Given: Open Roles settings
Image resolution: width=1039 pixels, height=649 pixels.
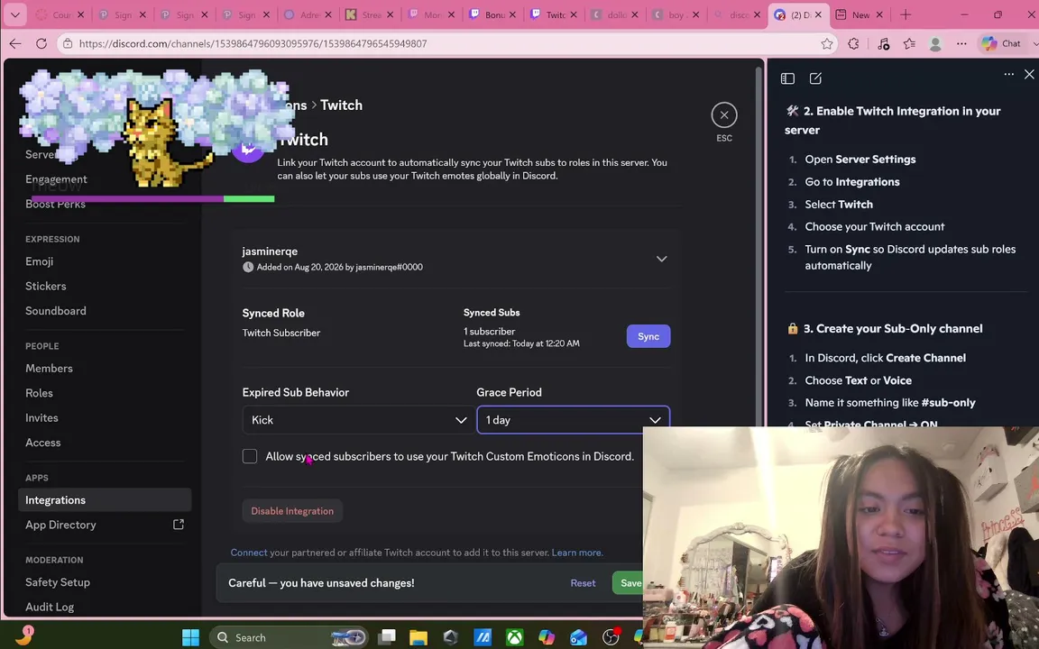Looking at the screenshot, I should coord(39,393).
